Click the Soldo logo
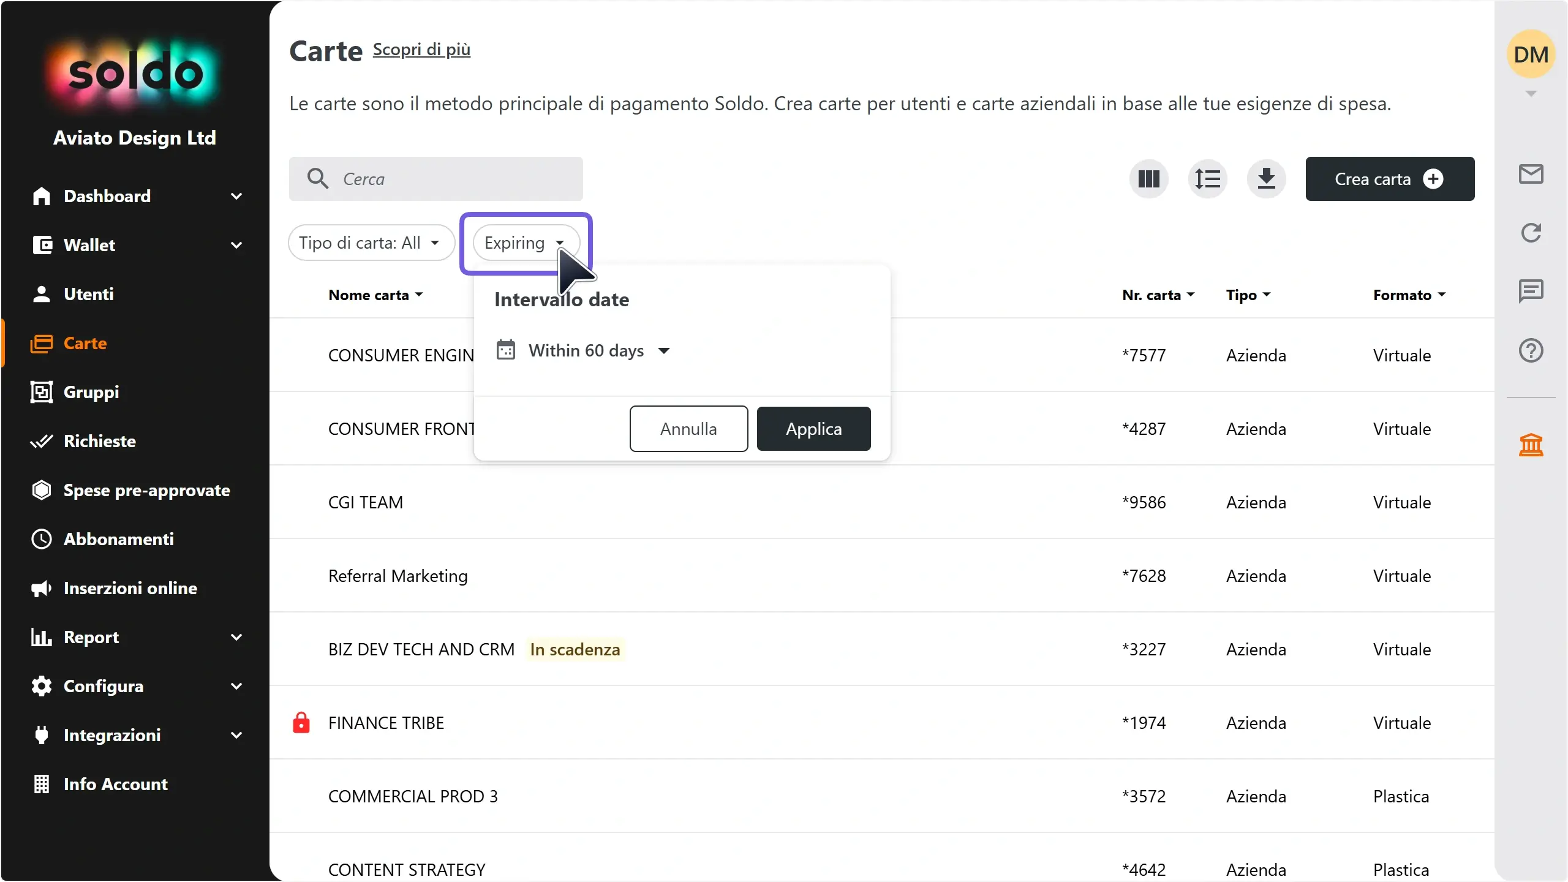 135,73
